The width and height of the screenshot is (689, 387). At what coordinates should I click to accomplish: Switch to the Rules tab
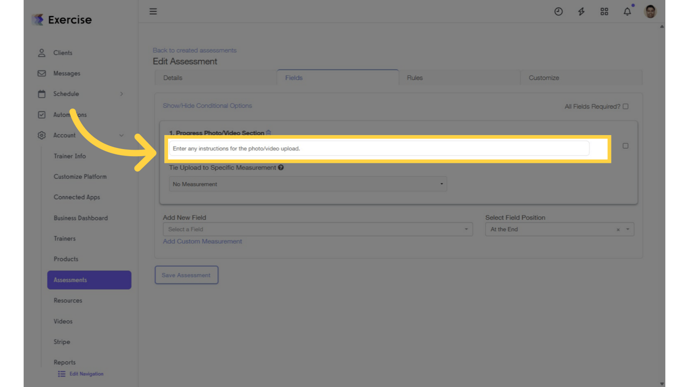[x=415, y=78]
